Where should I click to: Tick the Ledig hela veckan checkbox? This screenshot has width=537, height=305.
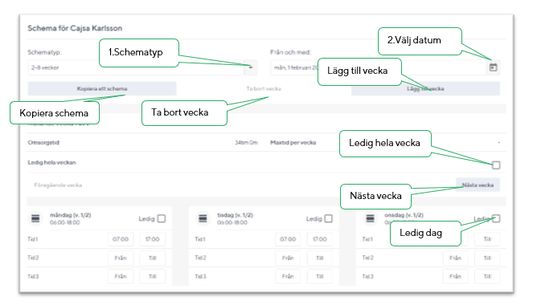coord(496,165)
